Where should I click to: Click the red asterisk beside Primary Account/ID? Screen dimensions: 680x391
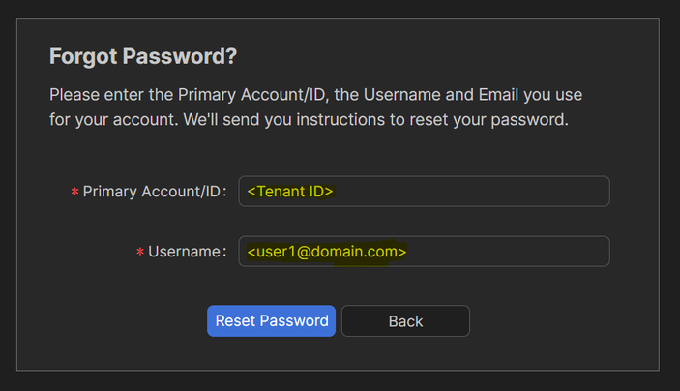(74, 193)
